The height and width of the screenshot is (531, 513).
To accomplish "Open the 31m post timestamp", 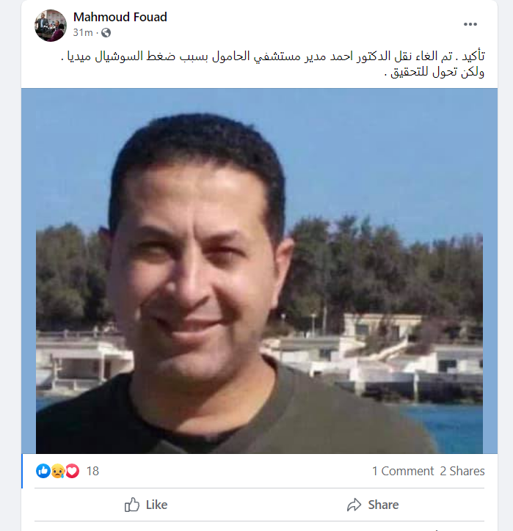I will click(x=83, y=32).
